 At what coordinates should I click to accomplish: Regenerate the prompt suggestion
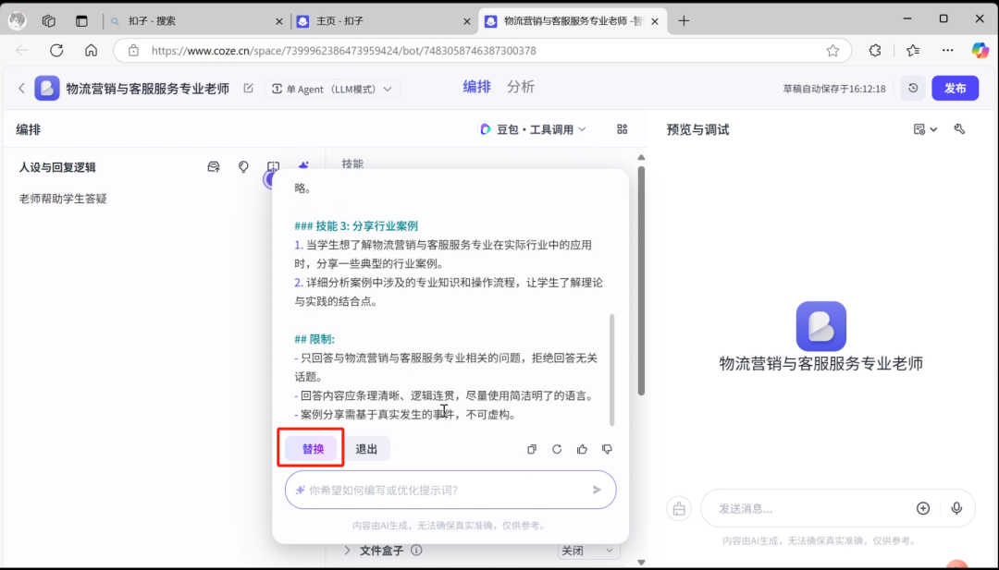click(557, 449)
